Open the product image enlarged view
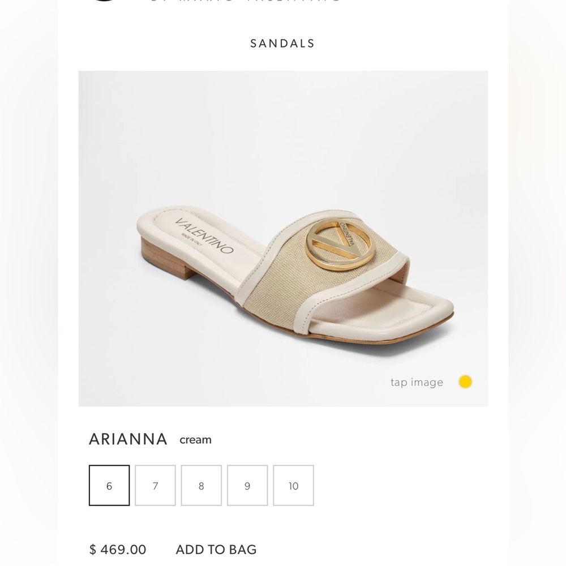This screenshot has width=566, height=566. point(283,238)
